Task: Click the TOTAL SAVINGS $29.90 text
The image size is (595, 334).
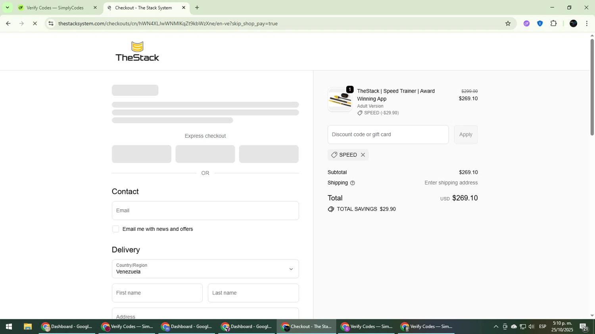Action: click(366, 209)
